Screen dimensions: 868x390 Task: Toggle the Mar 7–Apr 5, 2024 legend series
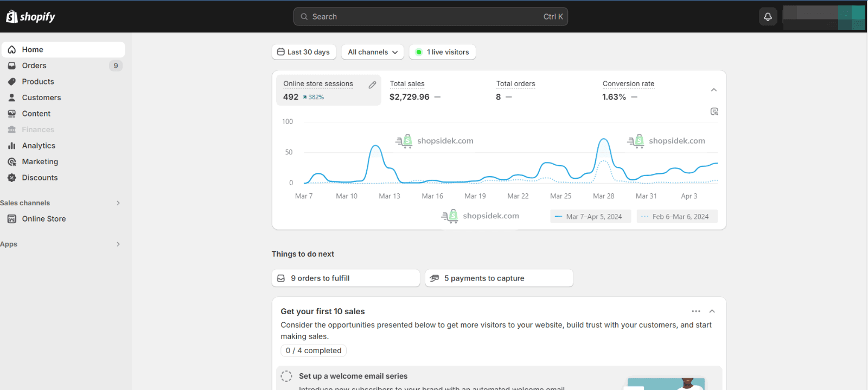click(x=590, y=217)
